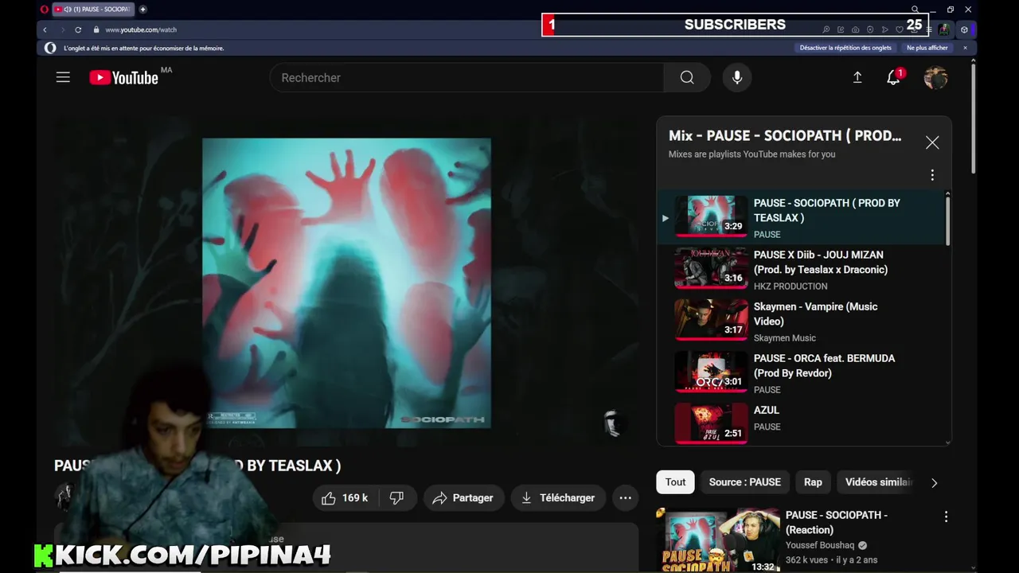Click Youssef Boushaq channel name
The height and width of the screenshot is (573, 1019).
coord(820,545)
